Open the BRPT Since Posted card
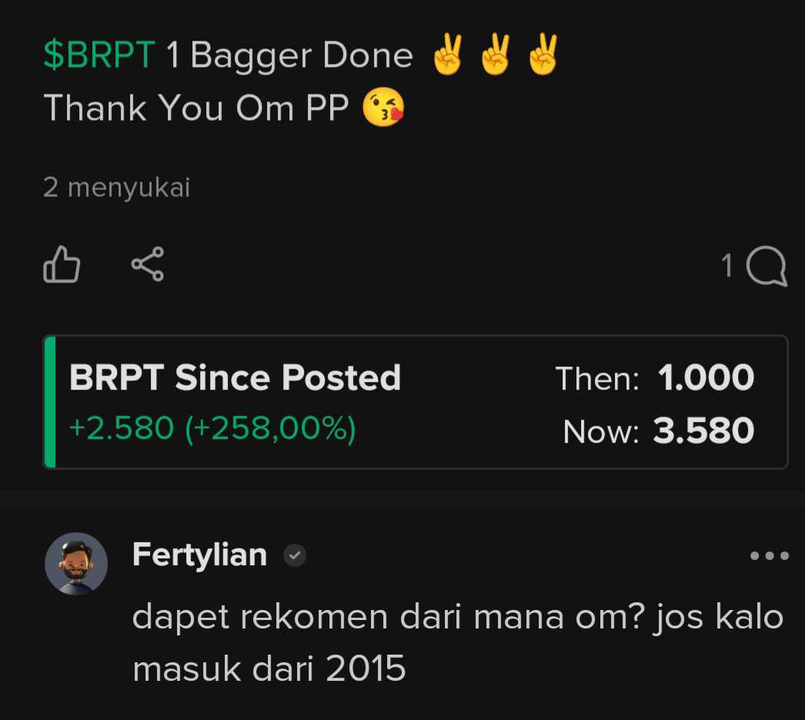 tap(416, 402)
